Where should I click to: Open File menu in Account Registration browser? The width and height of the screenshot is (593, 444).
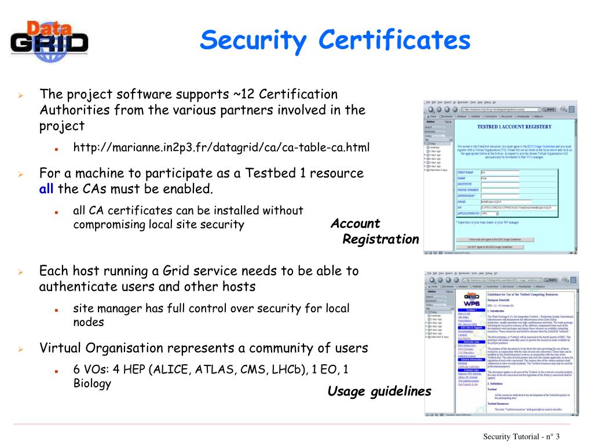[x=428, y=102]
